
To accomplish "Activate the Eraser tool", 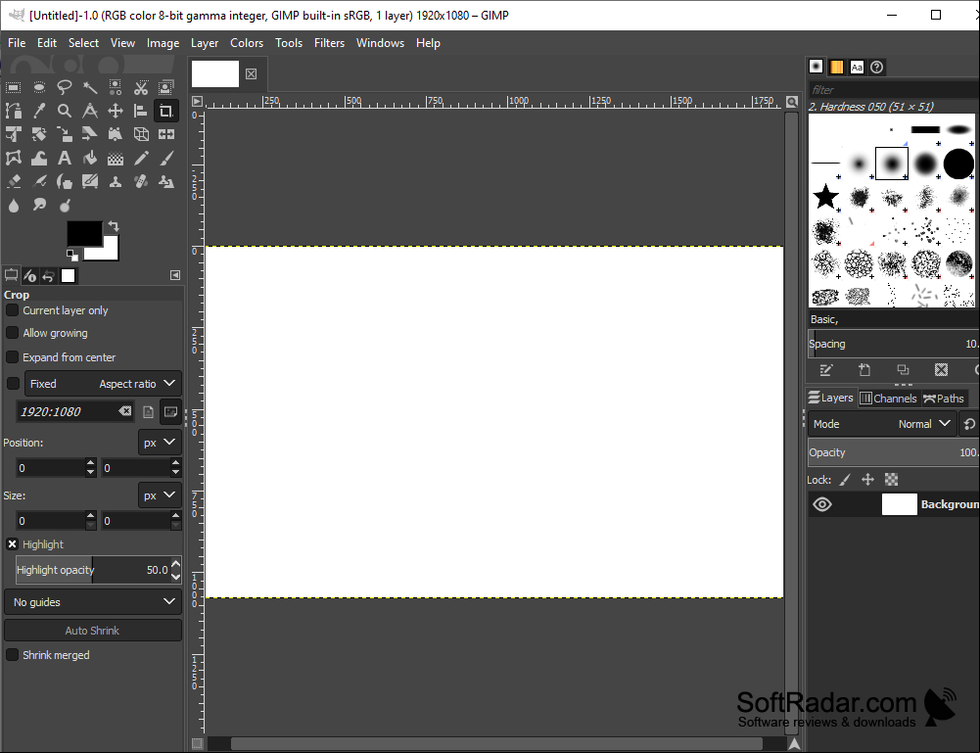I will coord(13,182).
